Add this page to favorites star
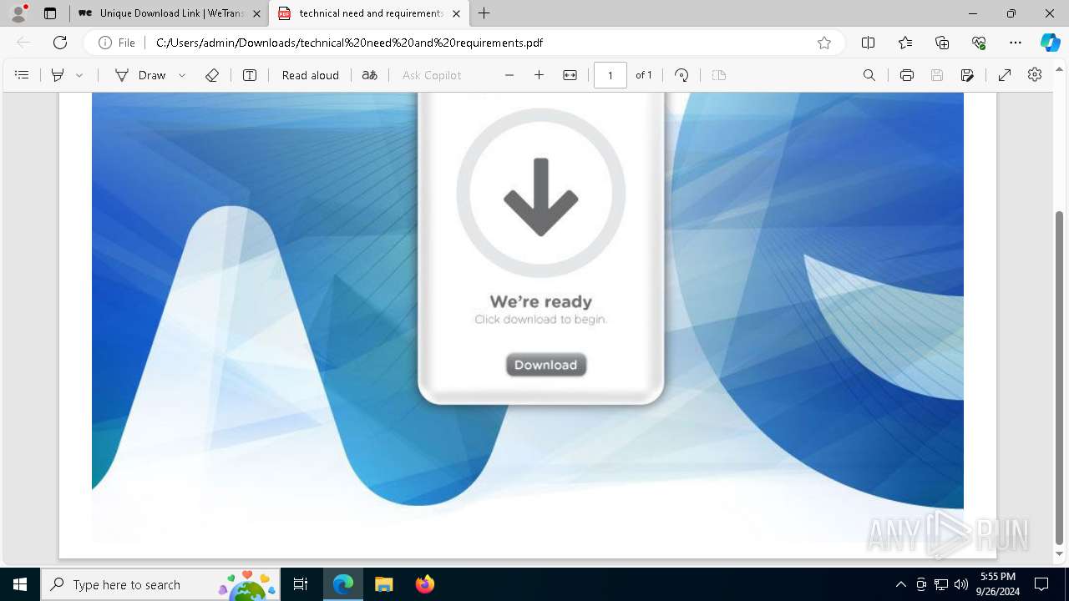The height and width of the screenshot is (601, 1069). (x=824, y=43)
